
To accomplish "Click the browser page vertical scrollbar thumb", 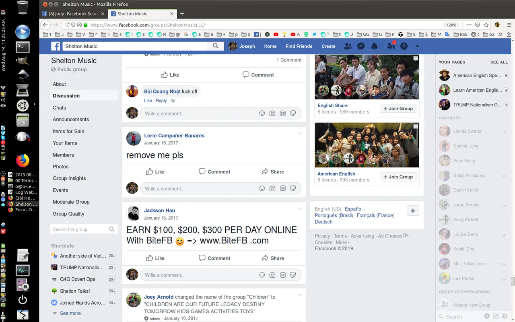I will click(513, 282).
